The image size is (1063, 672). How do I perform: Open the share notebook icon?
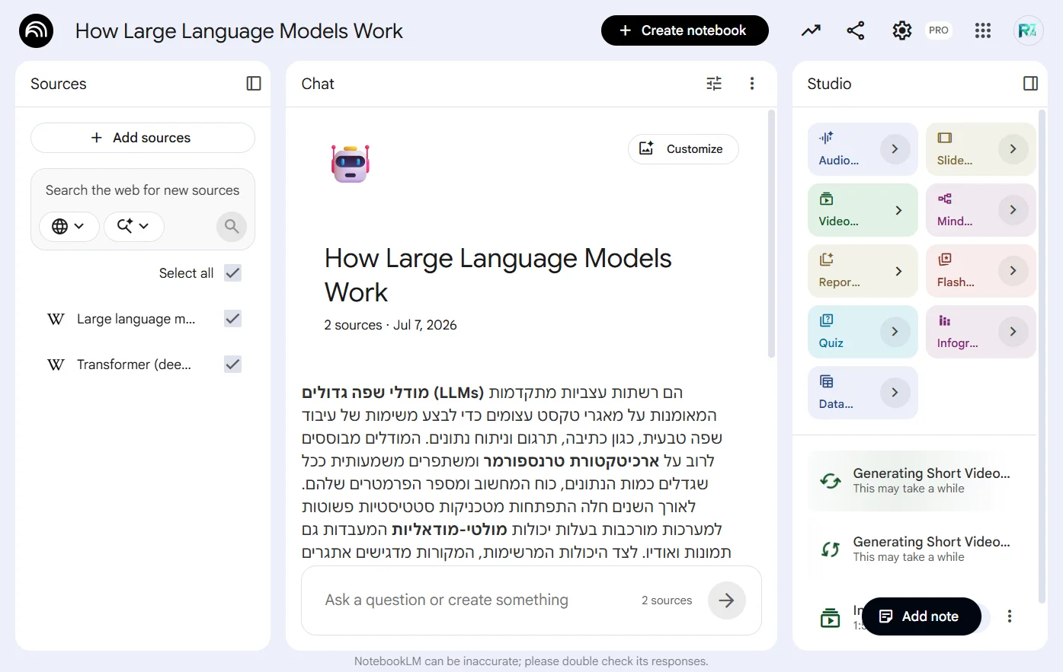856,30
